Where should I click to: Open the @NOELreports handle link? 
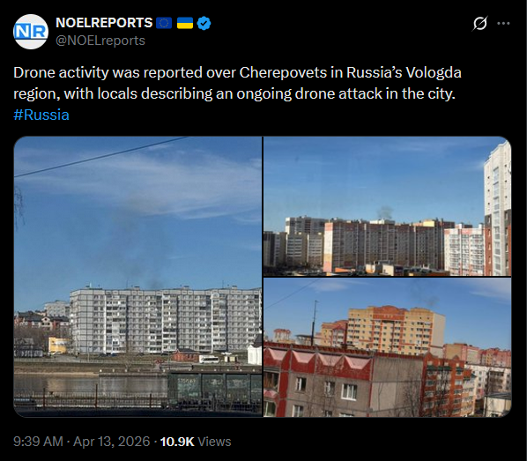point(100,41)
